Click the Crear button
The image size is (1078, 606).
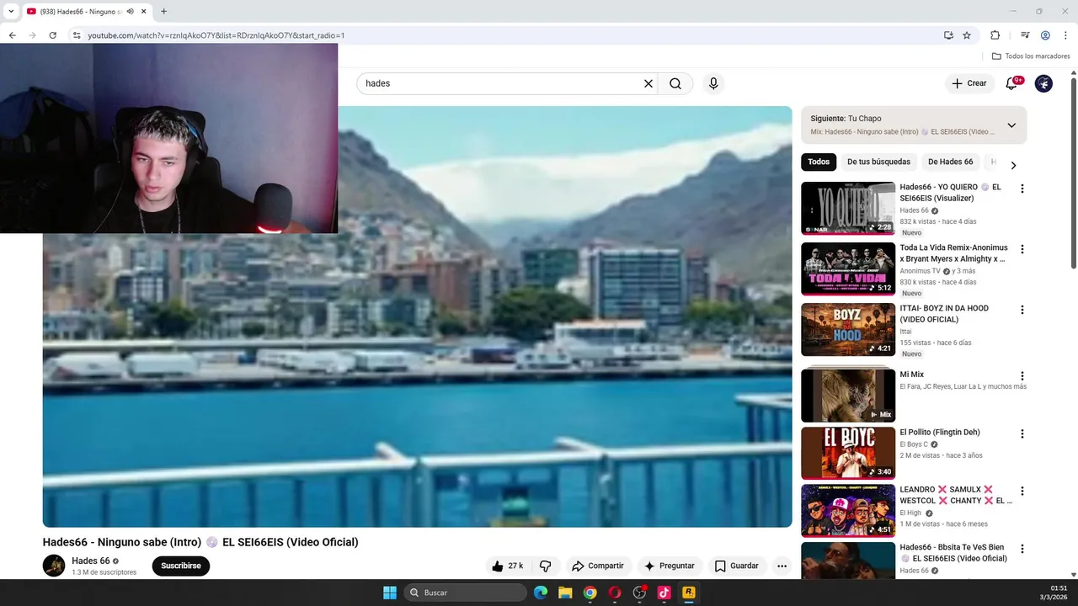969,83
